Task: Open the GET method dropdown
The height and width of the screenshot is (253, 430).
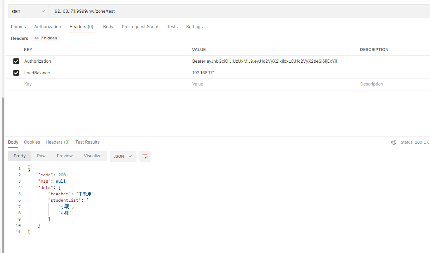Action: coord(29,11)
